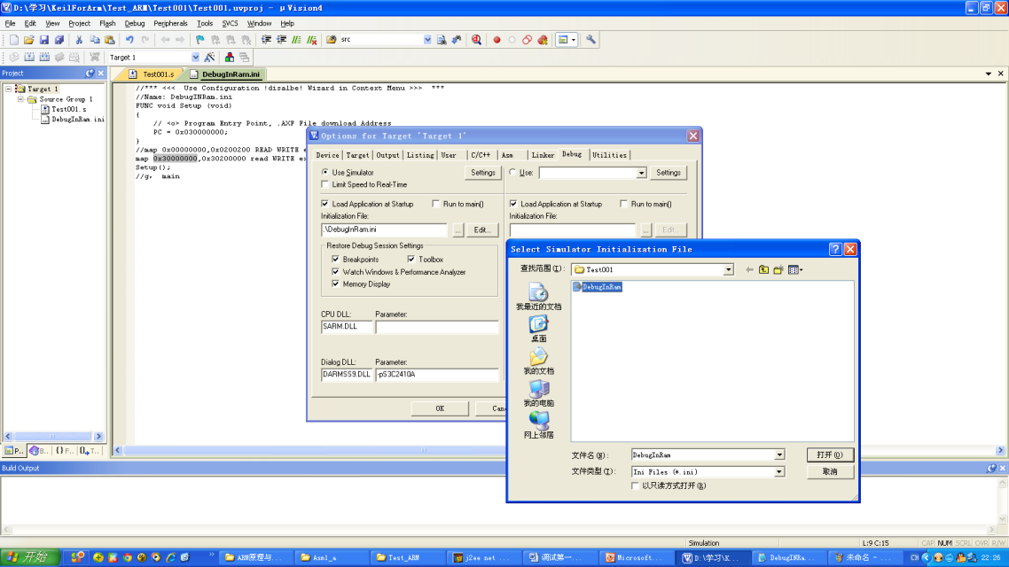Click the Open file toolbar icon
Image resolution: width=1009 pixels, height=567 pixels.
coord(29,40)
